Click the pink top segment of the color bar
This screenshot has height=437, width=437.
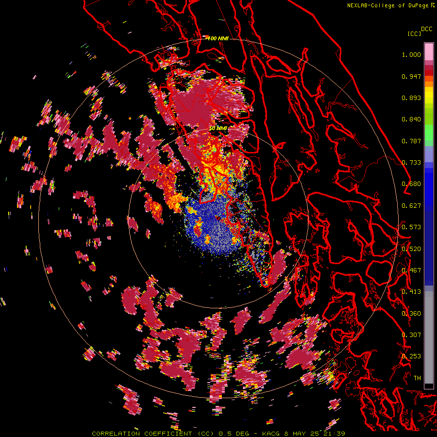pyautogui.click(x=429, y=51)
